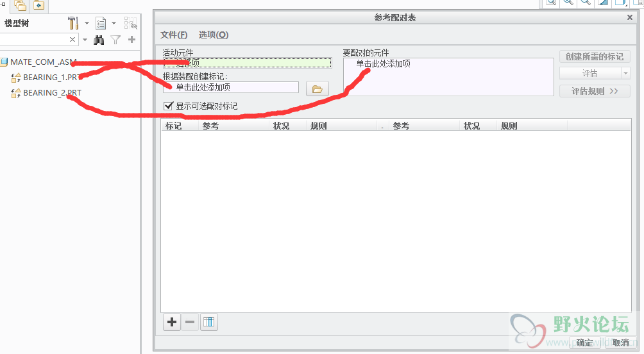The height and width of the screenshot is (354, 644).
Task: Click the second 参考 column header
Action: pyautogui.click(x=423, y=126)
